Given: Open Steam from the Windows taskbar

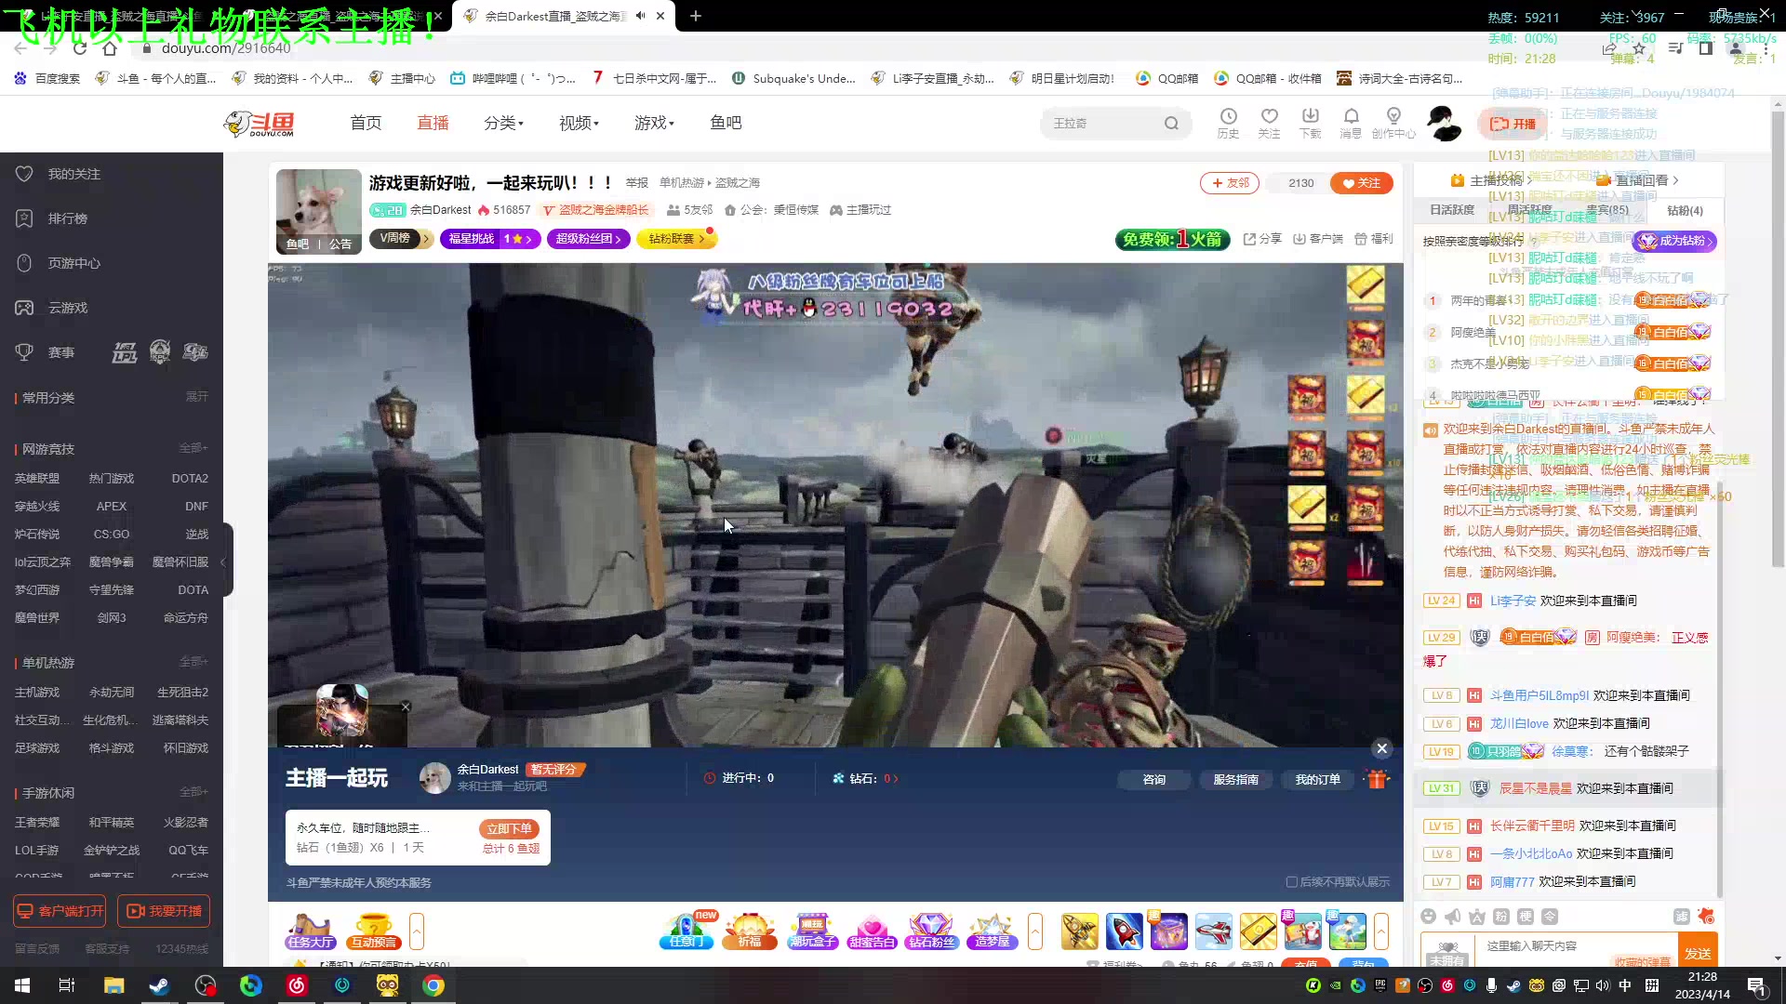Looking at the screenshot, I should 159,985.
